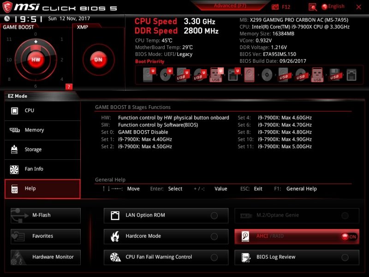This screenshot has width=369, height=277.
Task: Click the date Sun 12 Nov, 2017
Action: pyautogui.click(x=69, y=18)
